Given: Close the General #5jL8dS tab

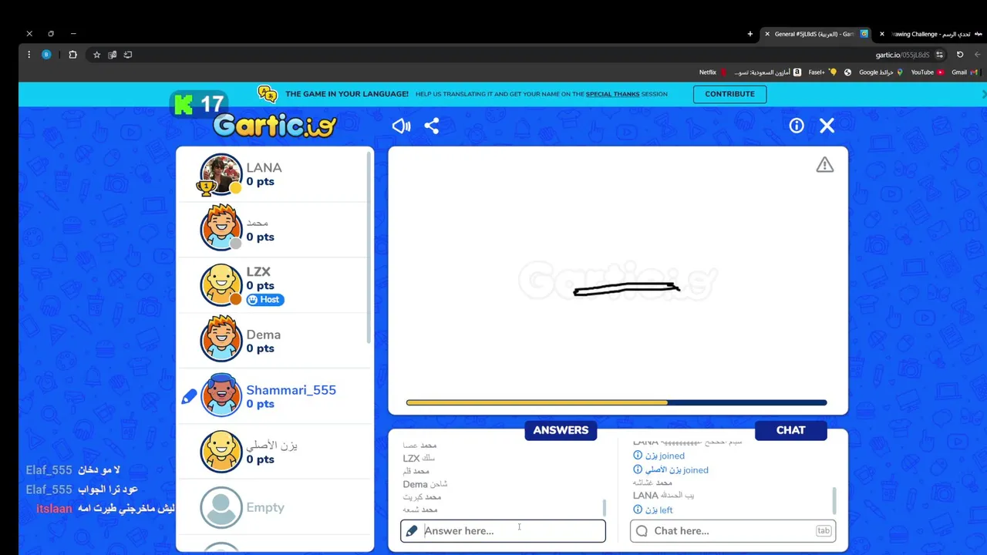Looking at the screenshot, I should (x=767, y=34).
